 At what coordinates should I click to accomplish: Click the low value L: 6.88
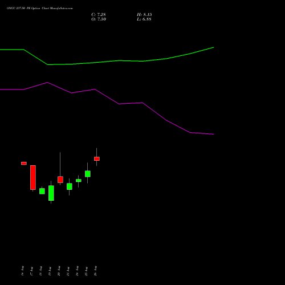pyautogui.click(x=144, y=19)
